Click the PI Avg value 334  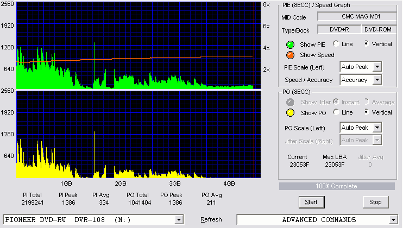tap(104, 202)
